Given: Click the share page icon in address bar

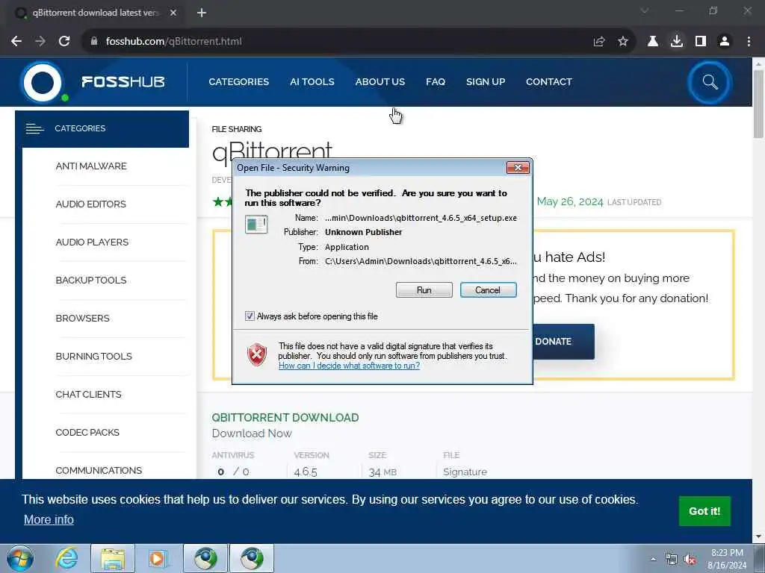Looking at the screenshot, I should 599,42.
